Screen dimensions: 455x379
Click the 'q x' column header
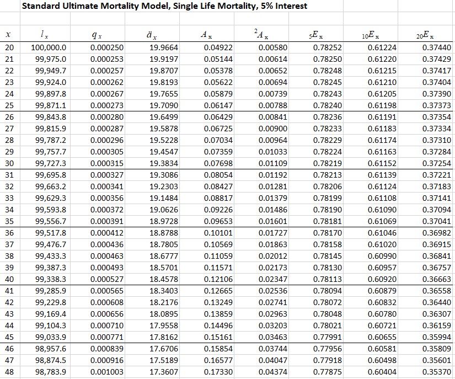tap(97, 35)
